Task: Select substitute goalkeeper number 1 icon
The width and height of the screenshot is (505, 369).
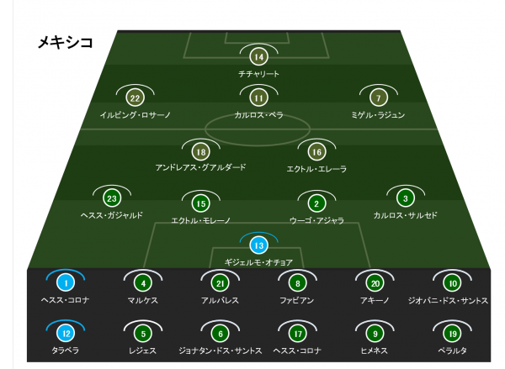Action: click(66, 282)
